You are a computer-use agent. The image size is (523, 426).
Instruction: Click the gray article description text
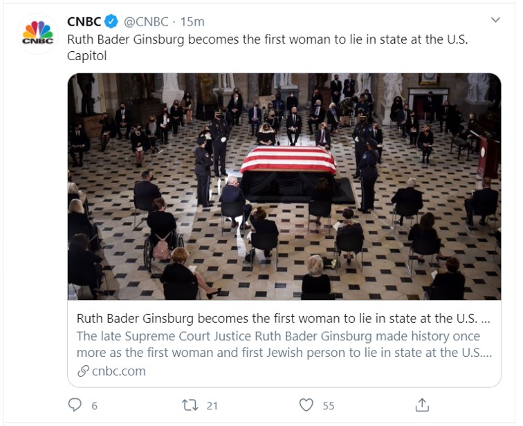[x=284, y=344]
